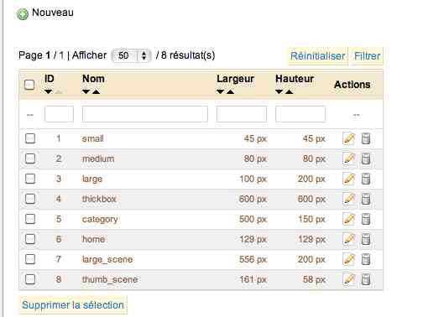Edit the home image type
Viewport: 423px width, 317px height.
point(349,239)
